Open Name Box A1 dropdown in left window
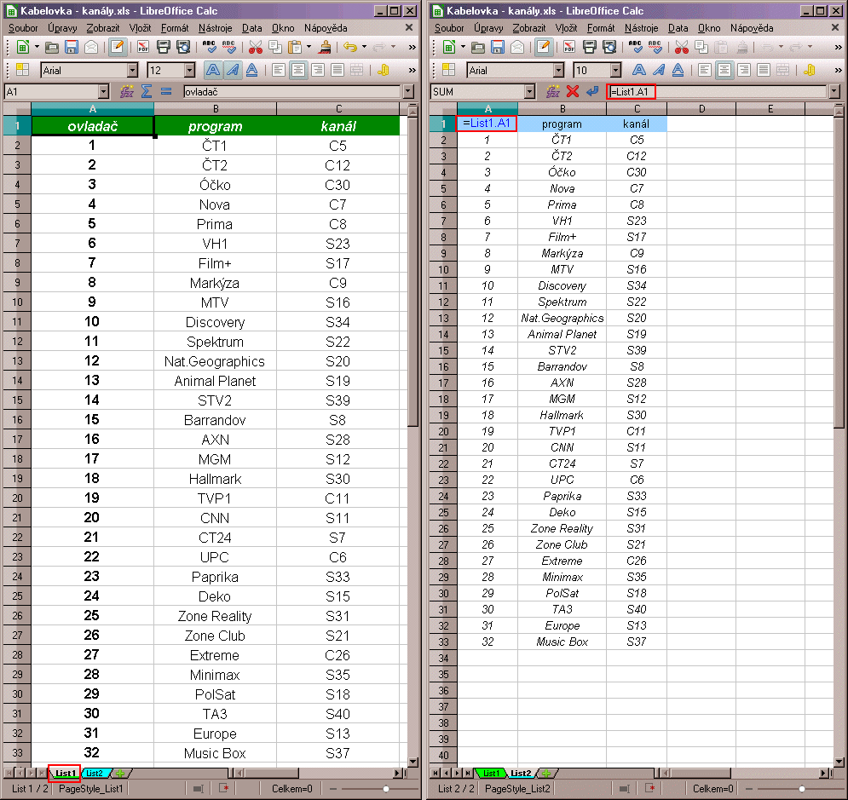This screenshot has width=848, height=800. (104, 92)
